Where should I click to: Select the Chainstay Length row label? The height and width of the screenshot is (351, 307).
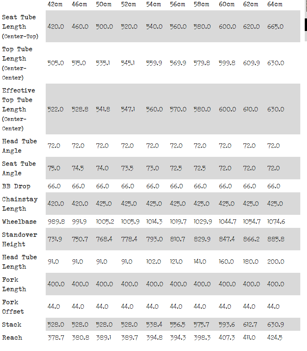pos(20,204)
